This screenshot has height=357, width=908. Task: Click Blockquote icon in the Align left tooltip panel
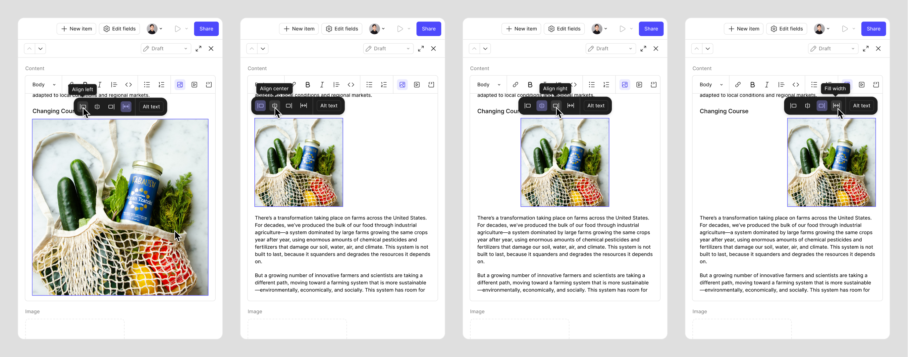tap(114, 84)
